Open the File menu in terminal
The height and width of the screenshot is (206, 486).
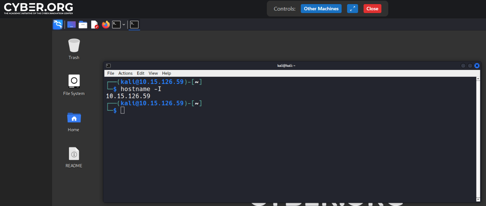[x=110, y=73]
